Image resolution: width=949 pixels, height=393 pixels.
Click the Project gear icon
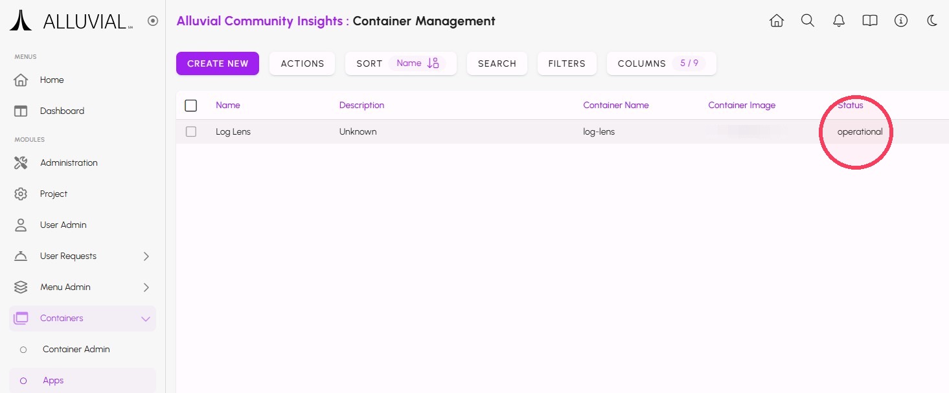tap(21, 194)
